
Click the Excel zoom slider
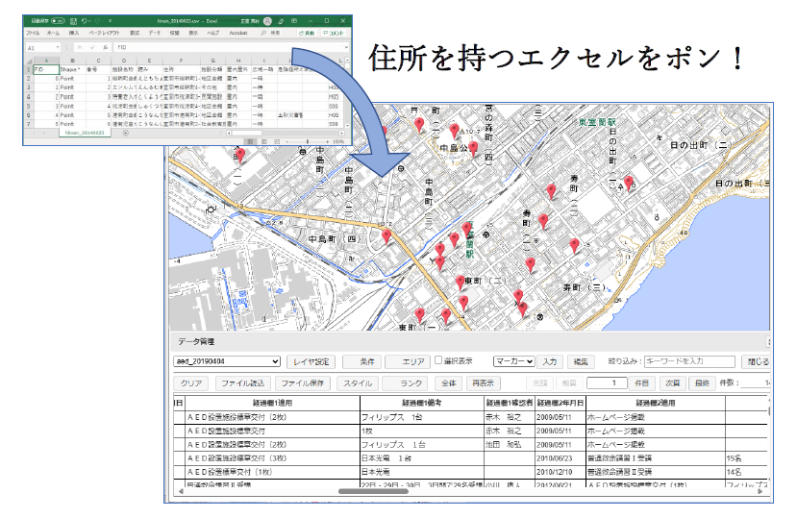[306, 140]
